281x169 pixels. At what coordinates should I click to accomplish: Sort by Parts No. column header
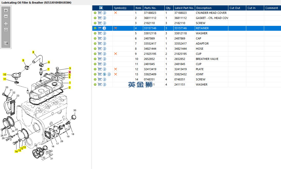(x=154, y=8)
